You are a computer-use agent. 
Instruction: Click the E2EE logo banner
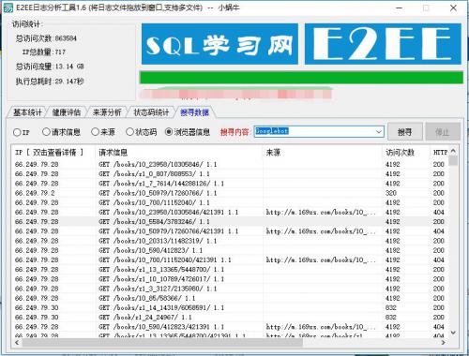click(383, 44)
